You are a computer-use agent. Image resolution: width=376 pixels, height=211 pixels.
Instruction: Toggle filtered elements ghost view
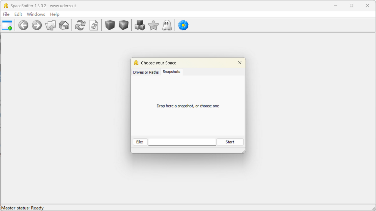[x=167, y=25]
